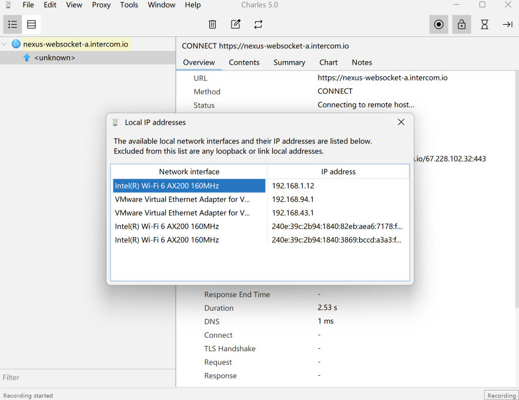Close the Local IP addresses dialog
The height and width of the screenshot is (400, 519).
(401, 122)
